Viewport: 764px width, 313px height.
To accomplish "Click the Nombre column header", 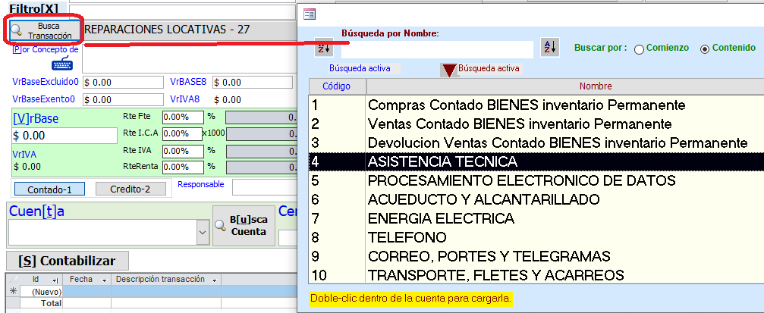I will (595, 86).
